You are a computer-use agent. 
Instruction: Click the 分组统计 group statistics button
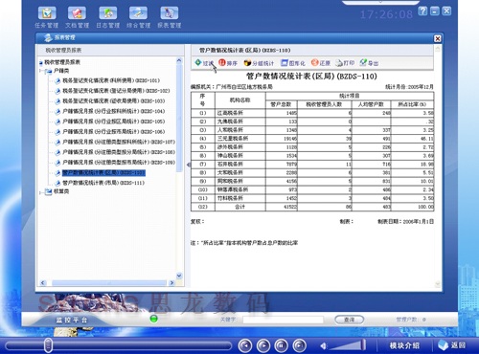coord(259,63)
